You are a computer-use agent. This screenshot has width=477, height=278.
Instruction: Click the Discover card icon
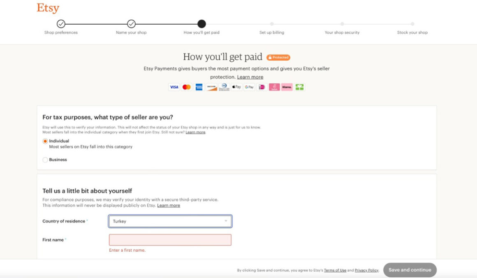point(211,87)
